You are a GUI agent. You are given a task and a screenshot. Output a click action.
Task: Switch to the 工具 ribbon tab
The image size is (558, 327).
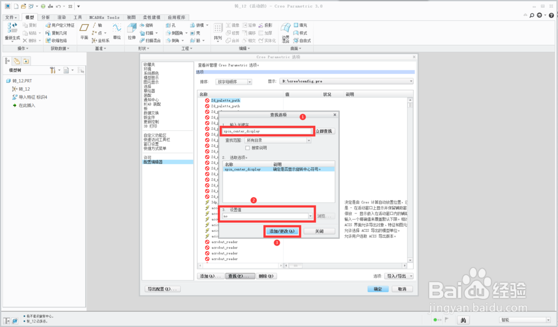coord(78,17)
